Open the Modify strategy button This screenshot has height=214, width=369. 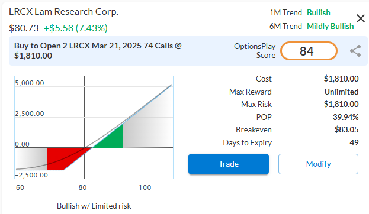[x=318, y=164]
